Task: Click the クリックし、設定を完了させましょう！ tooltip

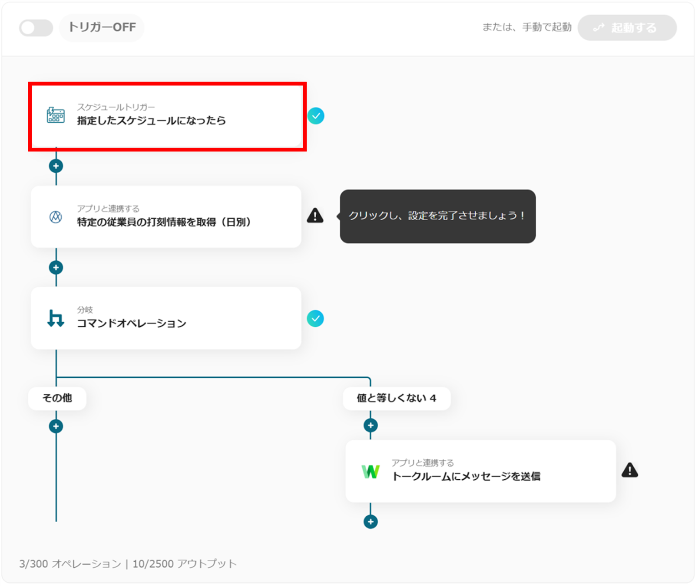Action: [437, 216]
